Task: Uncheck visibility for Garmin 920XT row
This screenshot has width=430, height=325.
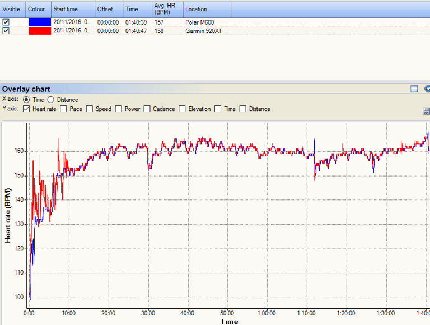Action: point(6,31)
